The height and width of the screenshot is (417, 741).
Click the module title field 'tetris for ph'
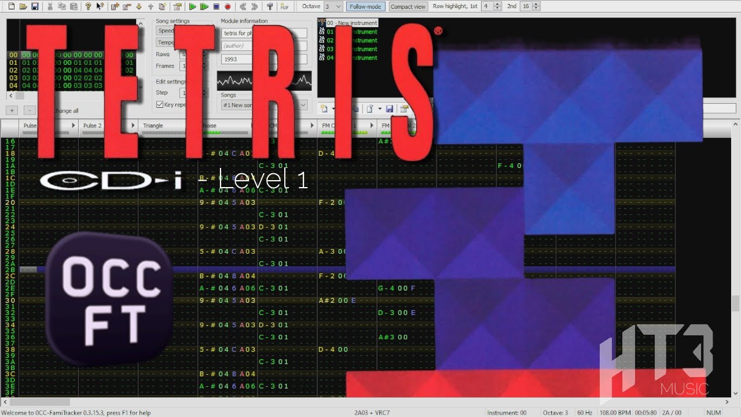(x=264, y=33)
